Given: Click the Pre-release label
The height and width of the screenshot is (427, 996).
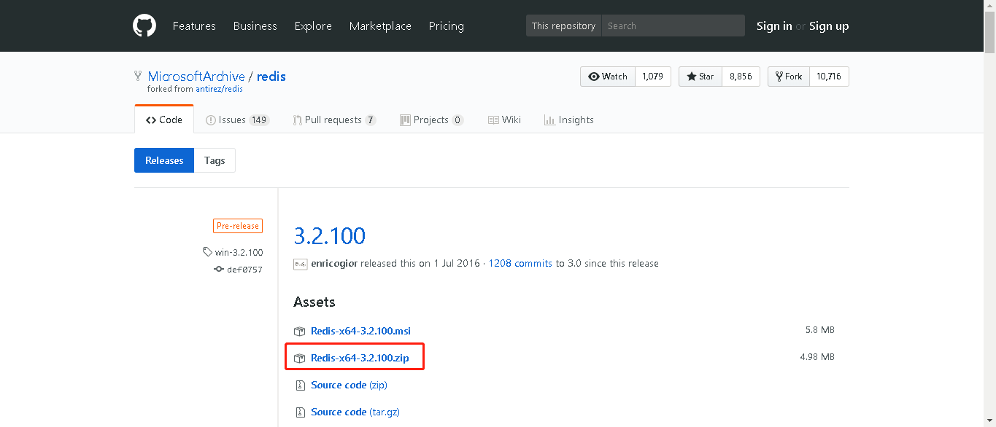Looking at the screenshot, I should 238,226.
